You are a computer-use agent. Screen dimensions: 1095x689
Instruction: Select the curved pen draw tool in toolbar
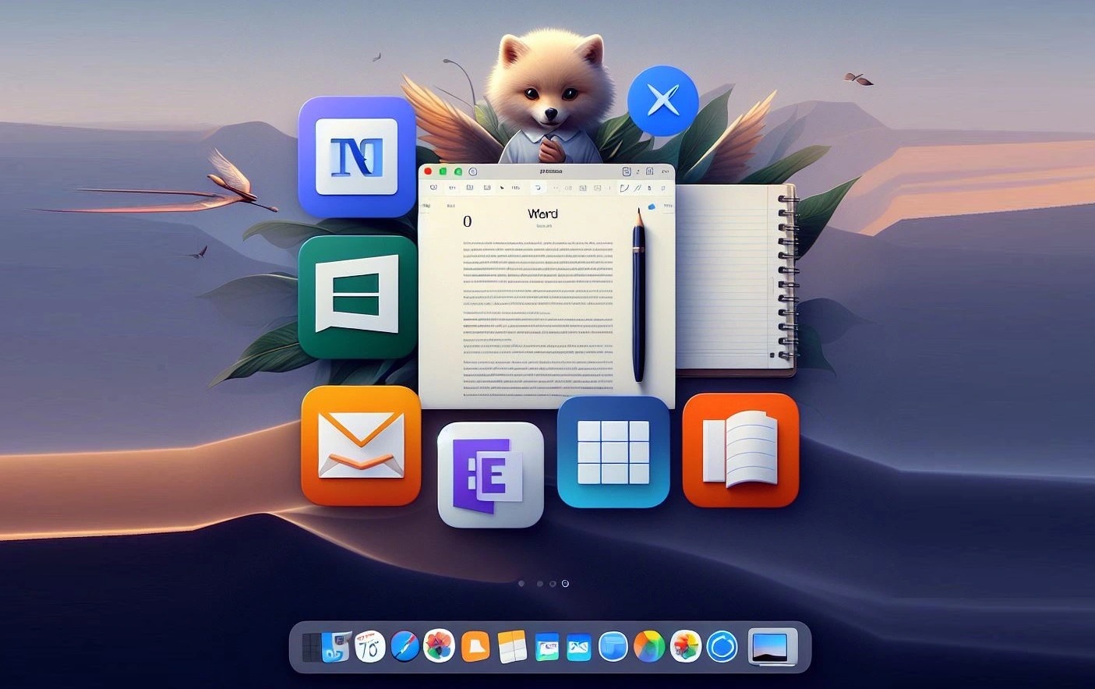[x=624, y=188]
